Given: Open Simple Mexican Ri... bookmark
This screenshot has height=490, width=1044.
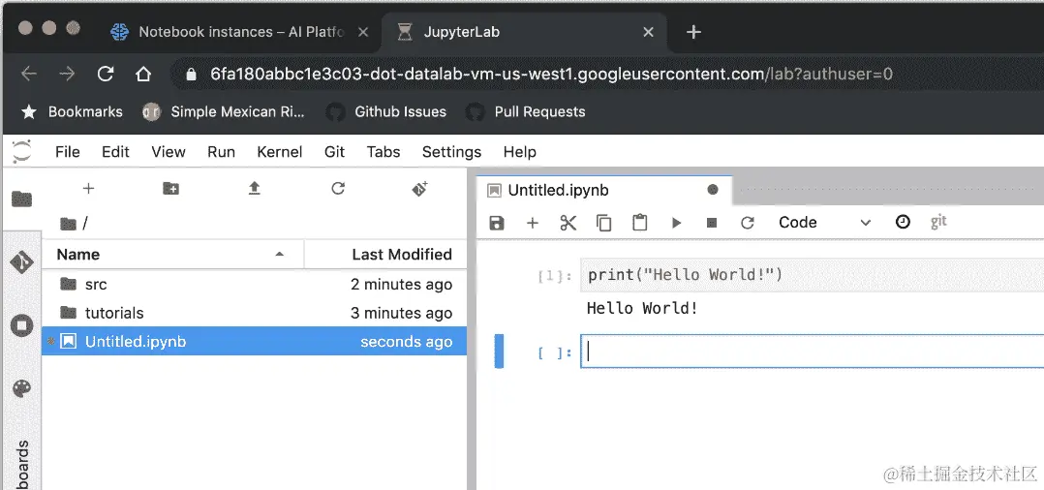Looking at the screenshot, I should click(224, 112).
